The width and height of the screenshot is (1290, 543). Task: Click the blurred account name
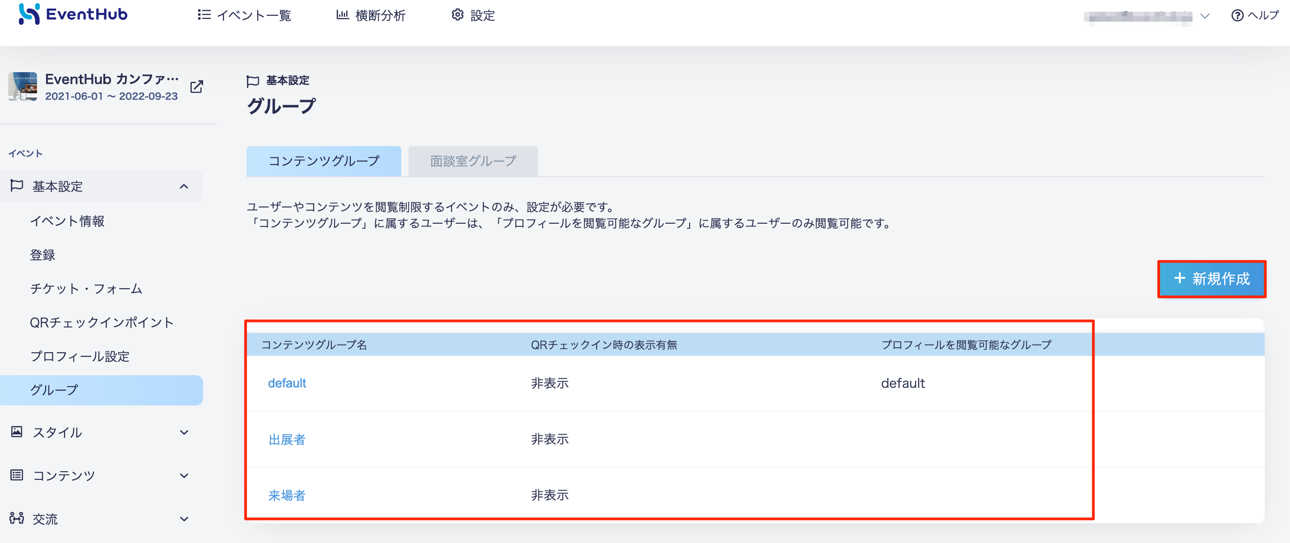[1138, 17]
